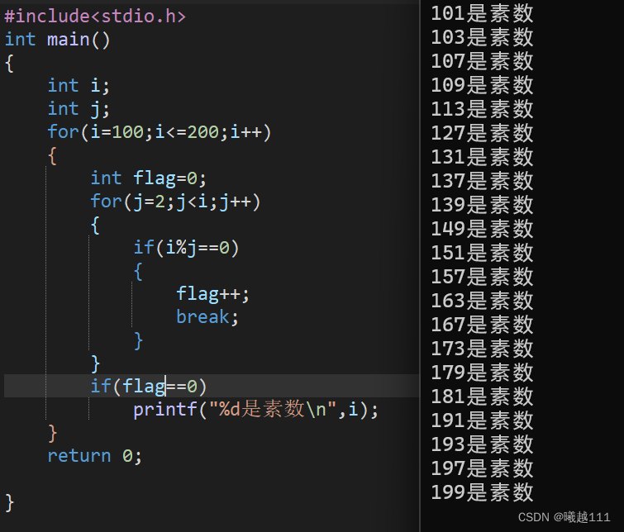Click the int main() declaration

coord(57,40)
